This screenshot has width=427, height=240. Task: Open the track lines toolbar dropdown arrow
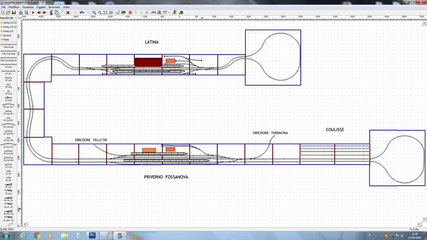click(169, 13)
